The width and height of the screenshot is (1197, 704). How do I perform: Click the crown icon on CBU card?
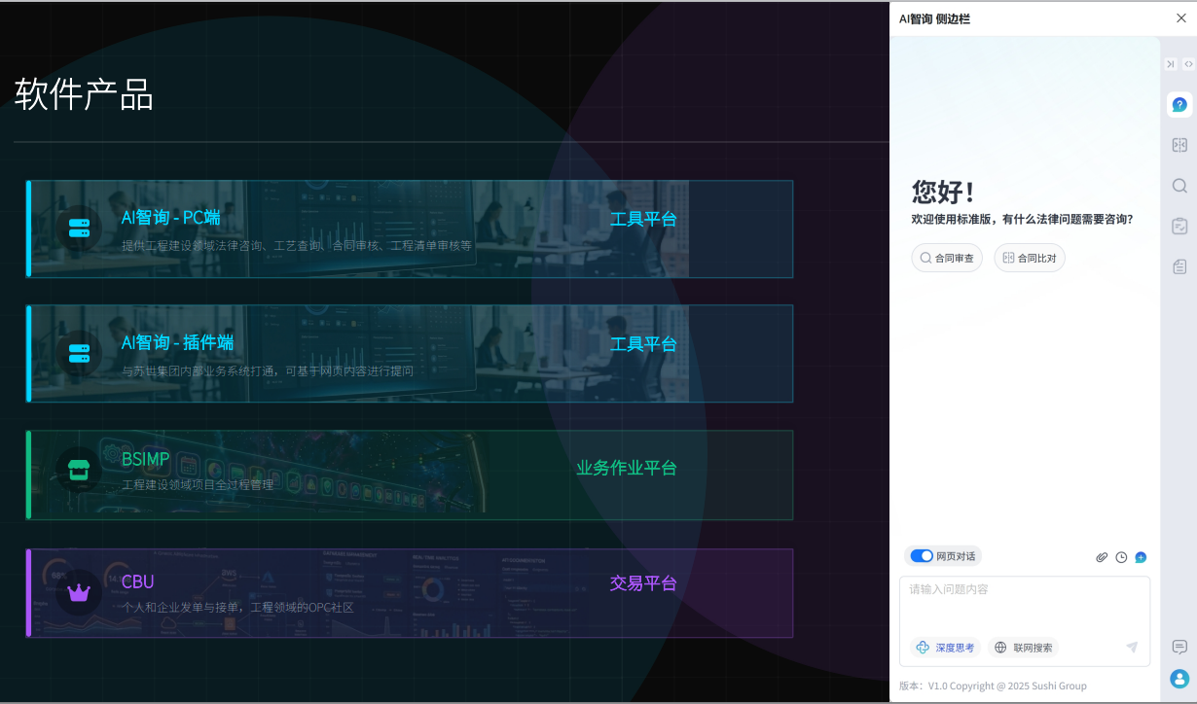pos(79,592)
